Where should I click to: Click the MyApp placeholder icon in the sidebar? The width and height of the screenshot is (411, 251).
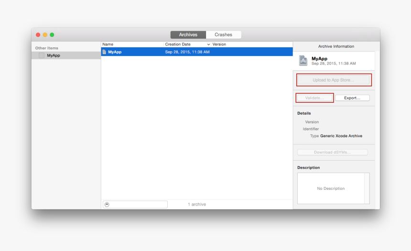pos(42,55)
